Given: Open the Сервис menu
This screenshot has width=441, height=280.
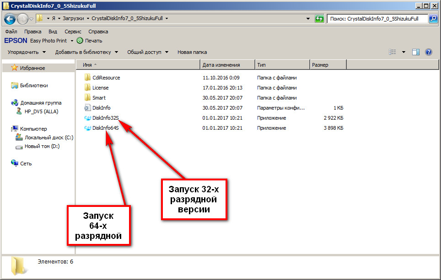Looking at the screenshot, I should point(73,32).
